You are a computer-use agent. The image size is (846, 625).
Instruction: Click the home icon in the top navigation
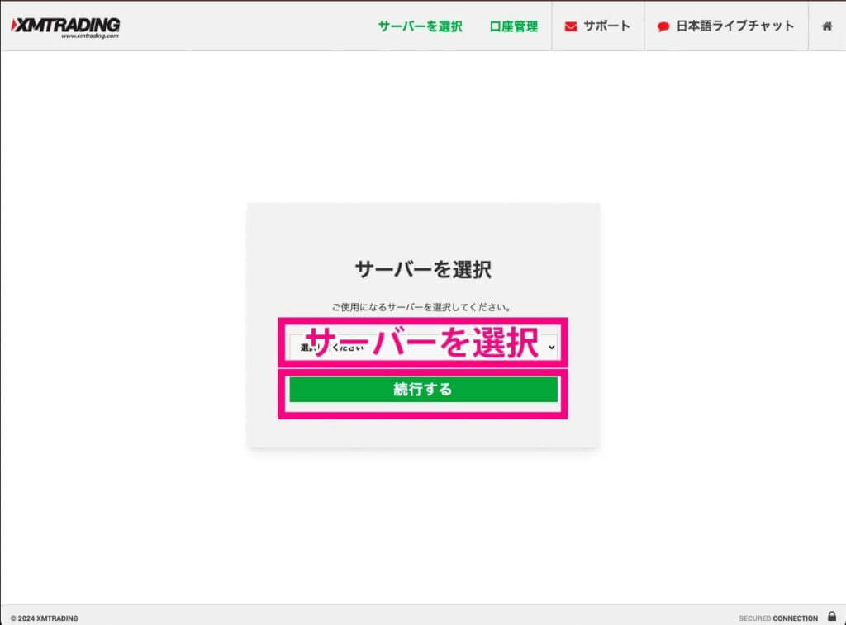pos(826,26)
